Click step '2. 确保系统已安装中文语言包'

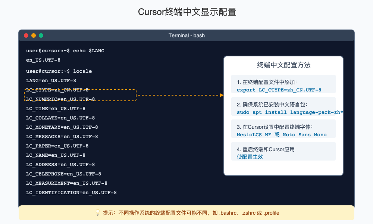click(x=272, y=105)
